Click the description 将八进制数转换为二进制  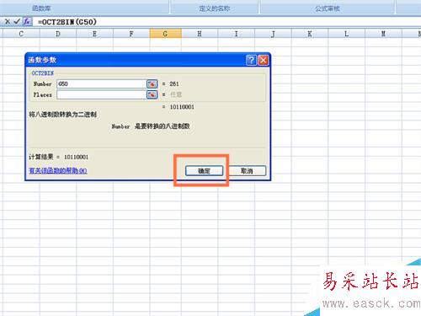point(63,115)
